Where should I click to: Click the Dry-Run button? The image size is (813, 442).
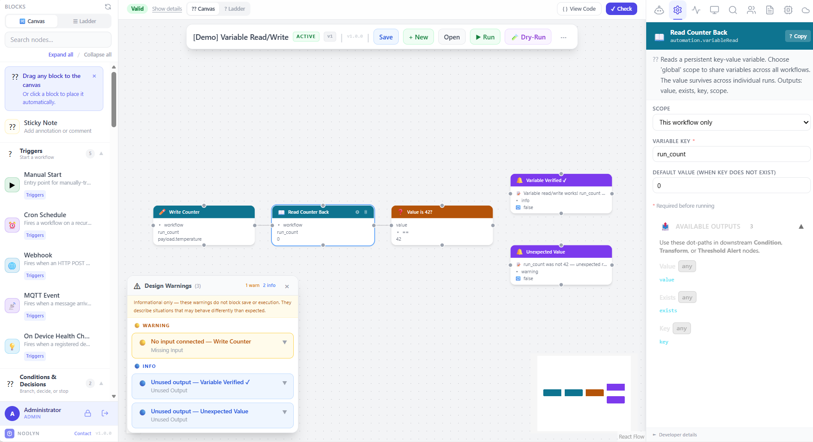point(528,37)
